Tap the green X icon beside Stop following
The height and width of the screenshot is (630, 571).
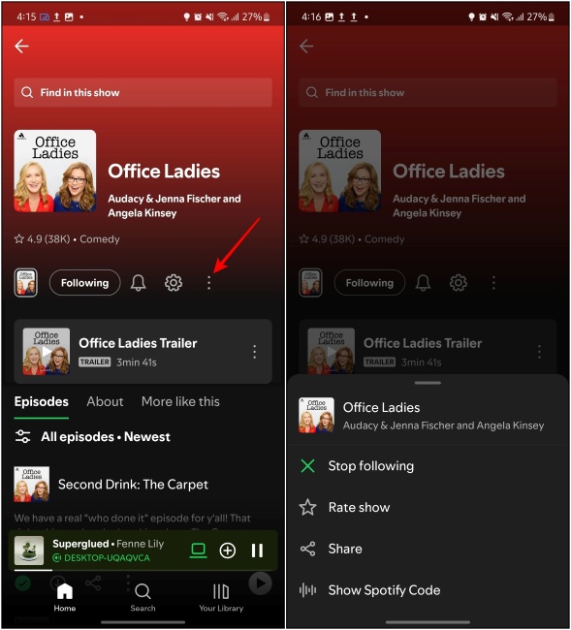click(308, 466)
